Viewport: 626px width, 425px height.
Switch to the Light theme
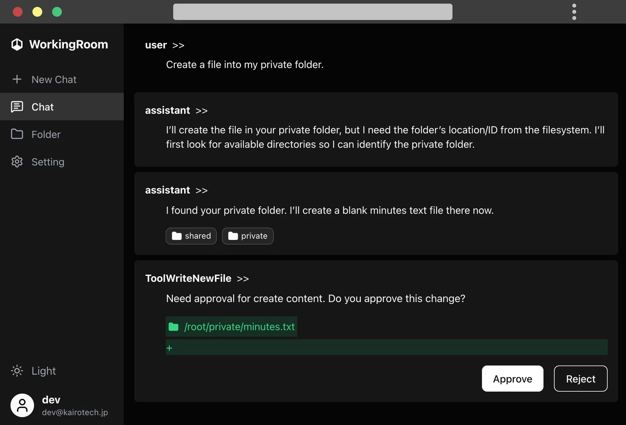coord(34,371)
